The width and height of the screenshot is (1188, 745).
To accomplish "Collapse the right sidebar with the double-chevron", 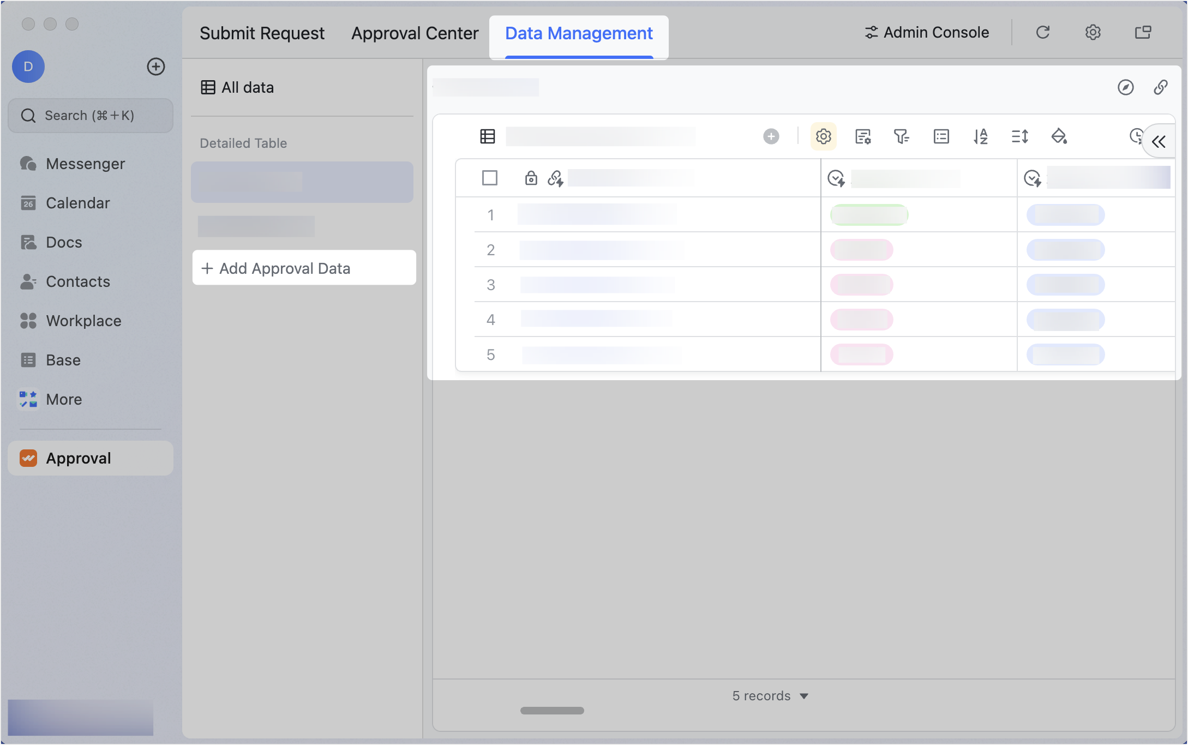I will [x=1160, y=141].
